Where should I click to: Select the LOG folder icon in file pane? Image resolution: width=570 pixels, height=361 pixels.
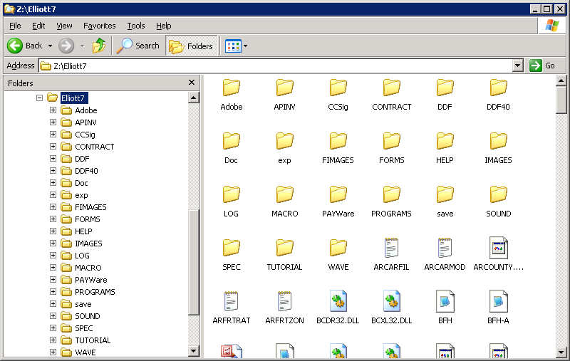231,194
